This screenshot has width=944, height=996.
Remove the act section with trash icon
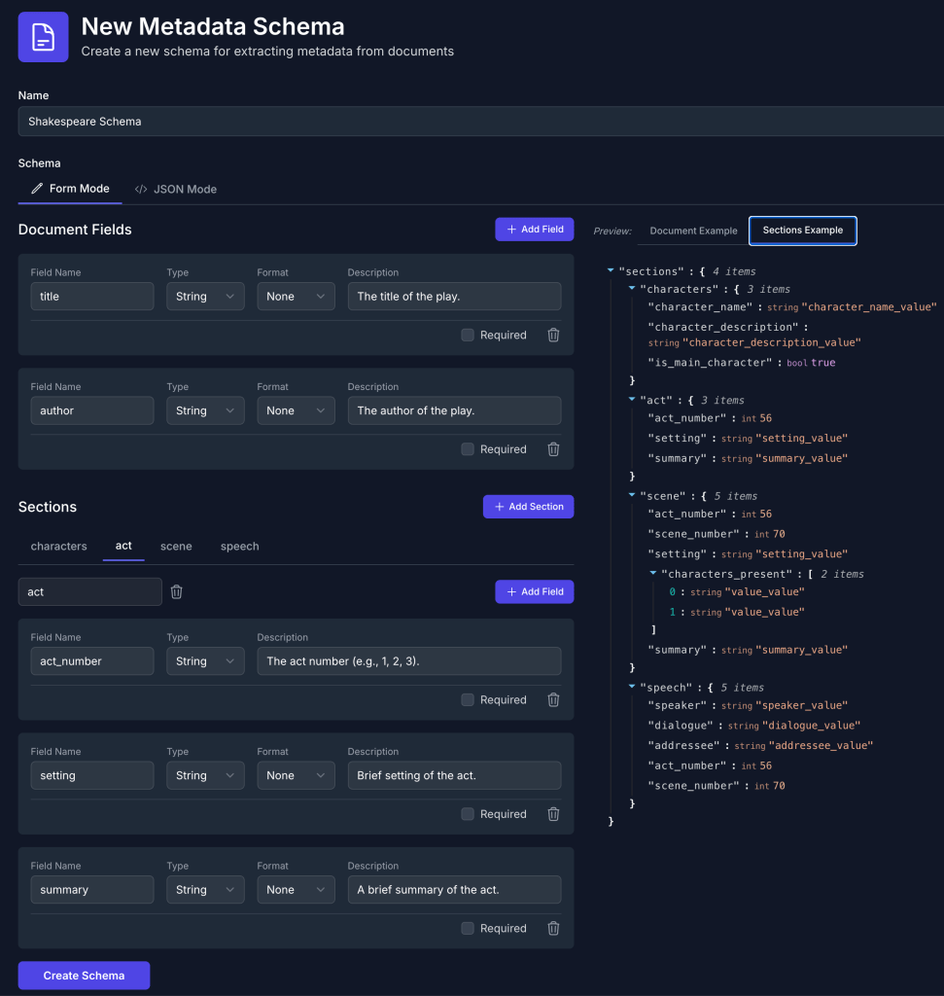[x=177, y=591]
